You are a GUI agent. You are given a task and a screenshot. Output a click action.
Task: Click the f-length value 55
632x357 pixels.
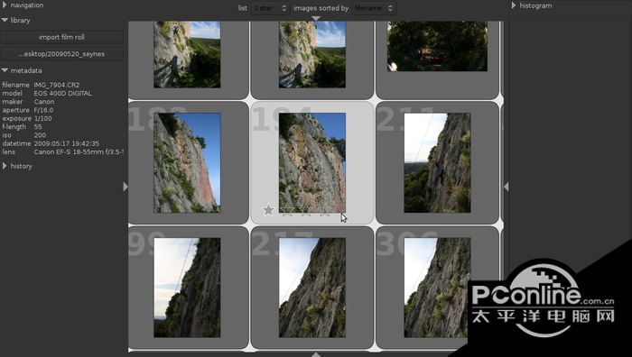[38, 127]
